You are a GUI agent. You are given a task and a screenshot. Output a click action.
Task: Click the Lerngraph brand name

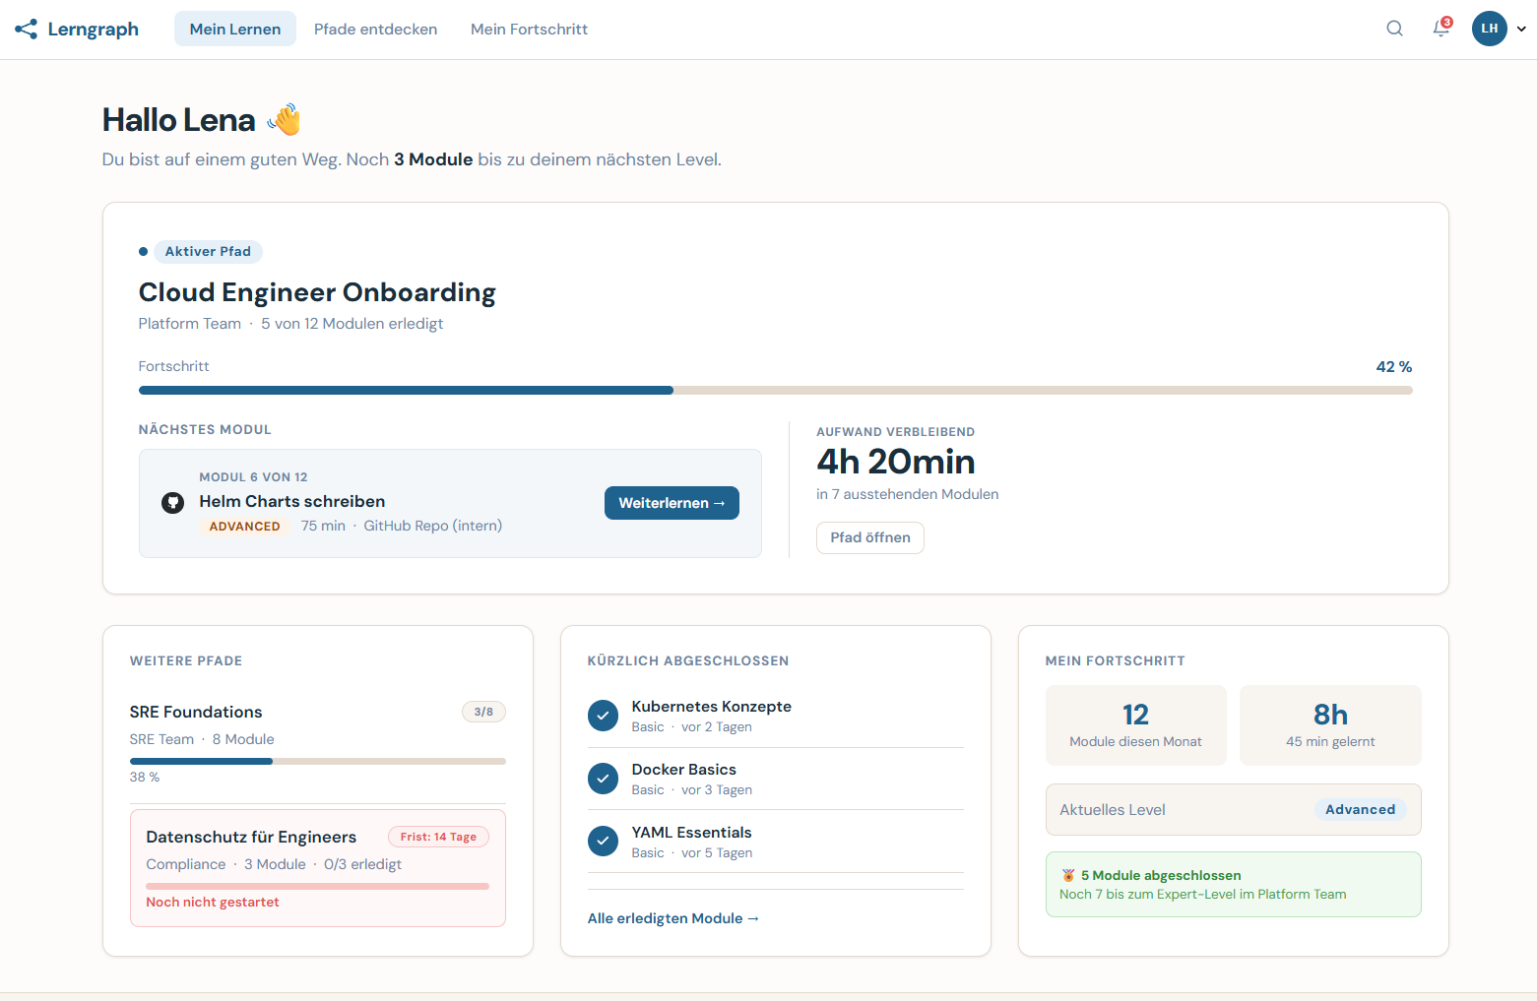coord(93,30)
